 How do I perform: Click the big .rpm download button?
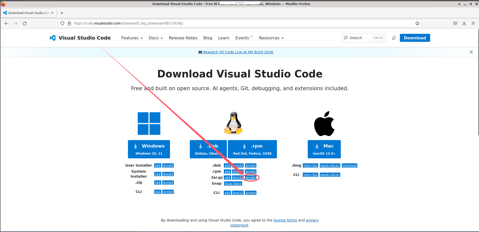click(252, 149)
